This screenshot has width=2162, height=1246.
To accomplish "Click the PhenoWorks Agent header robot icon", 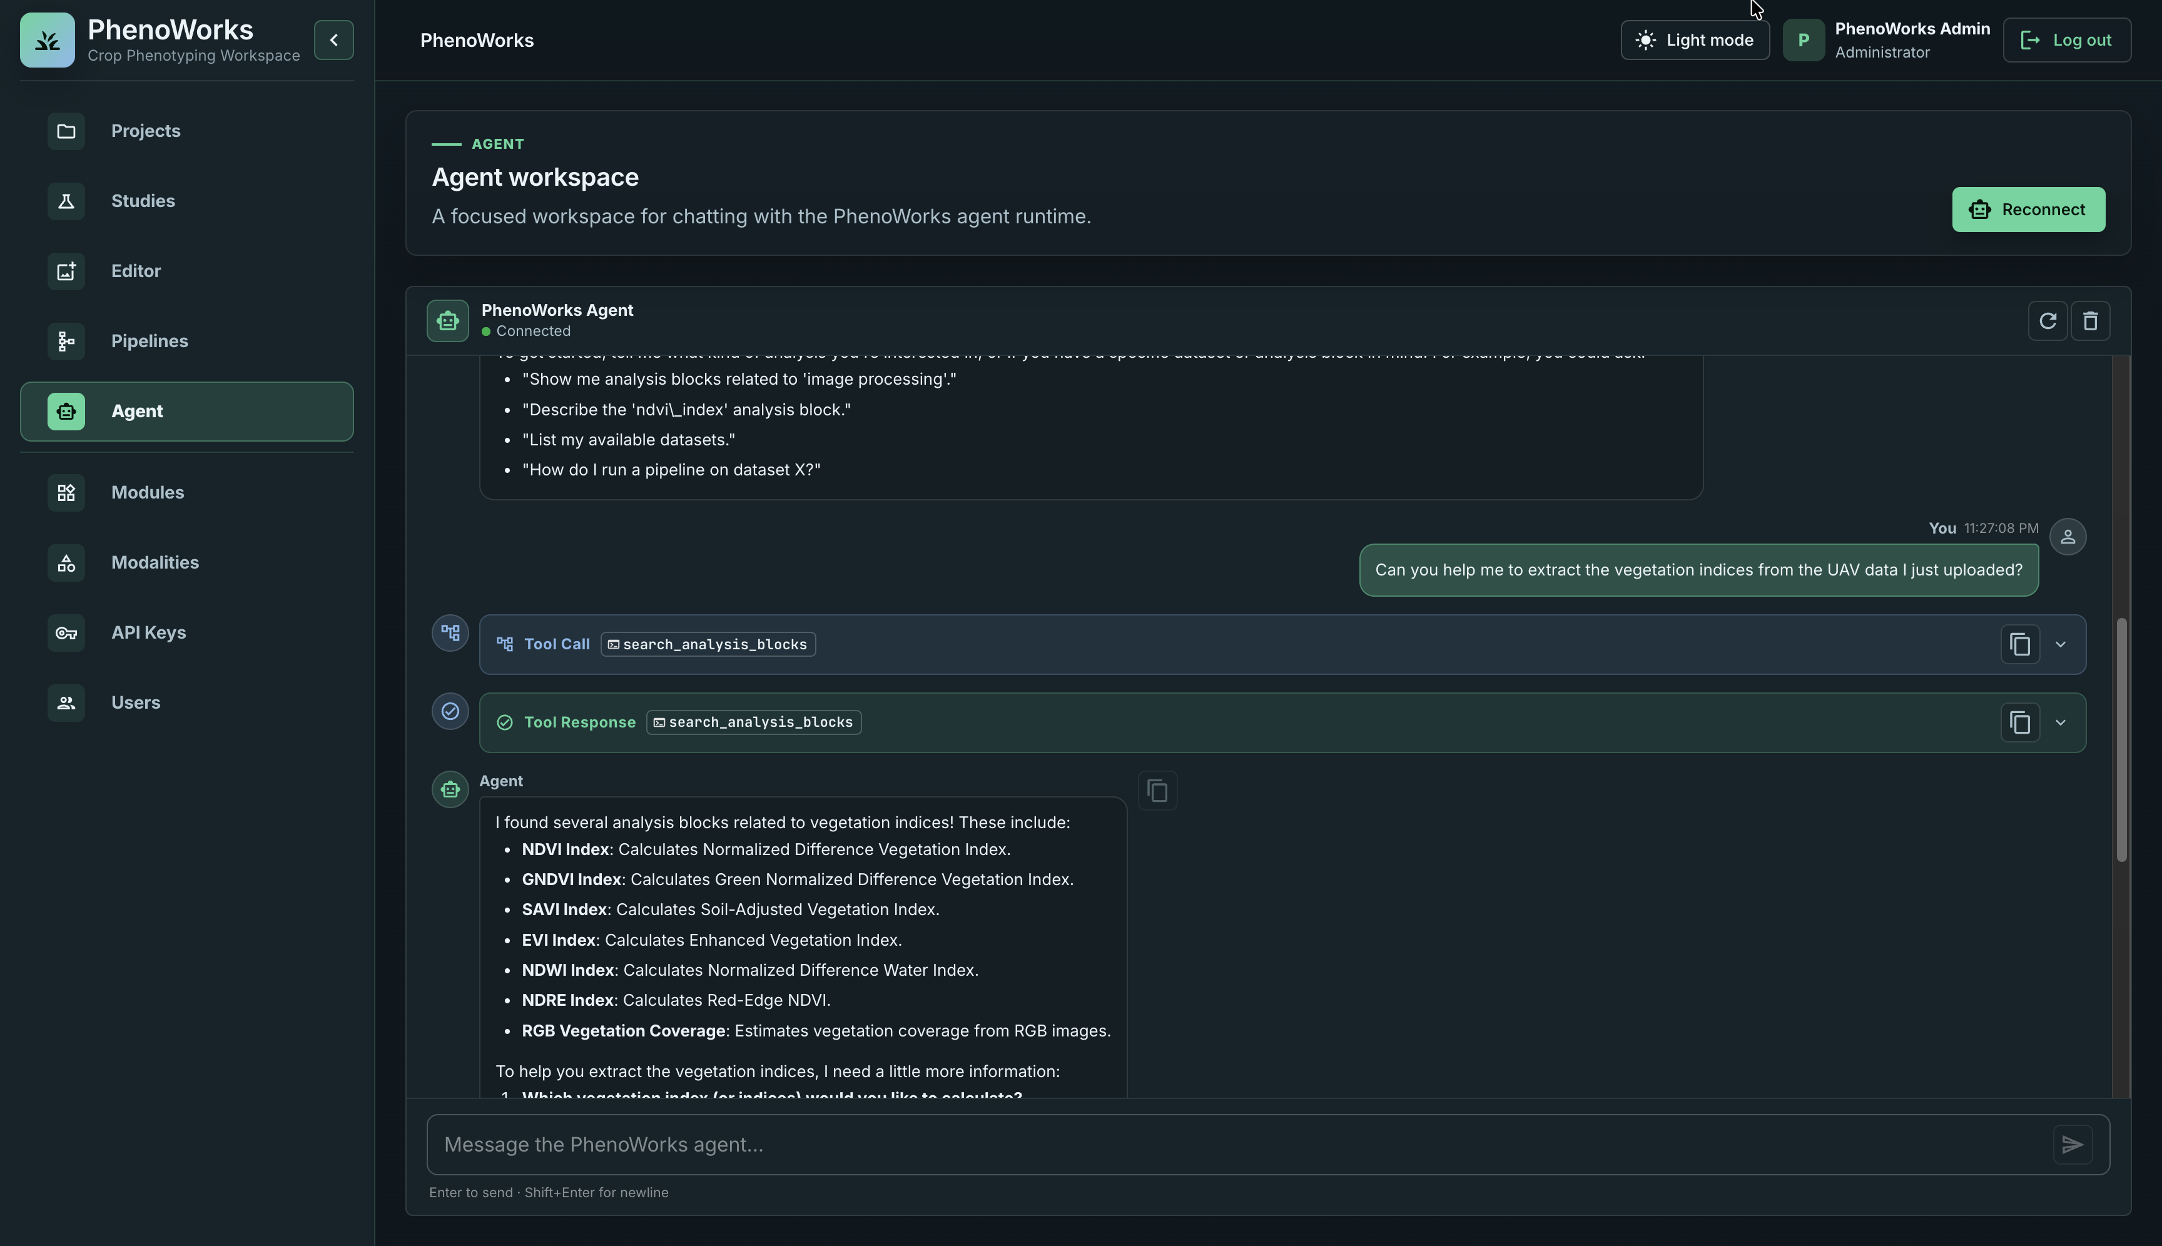I will [x=448, y=321].
